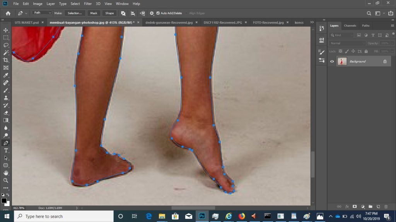Select the Path Selection tool
Screen dimensions: 396x222
6,158
